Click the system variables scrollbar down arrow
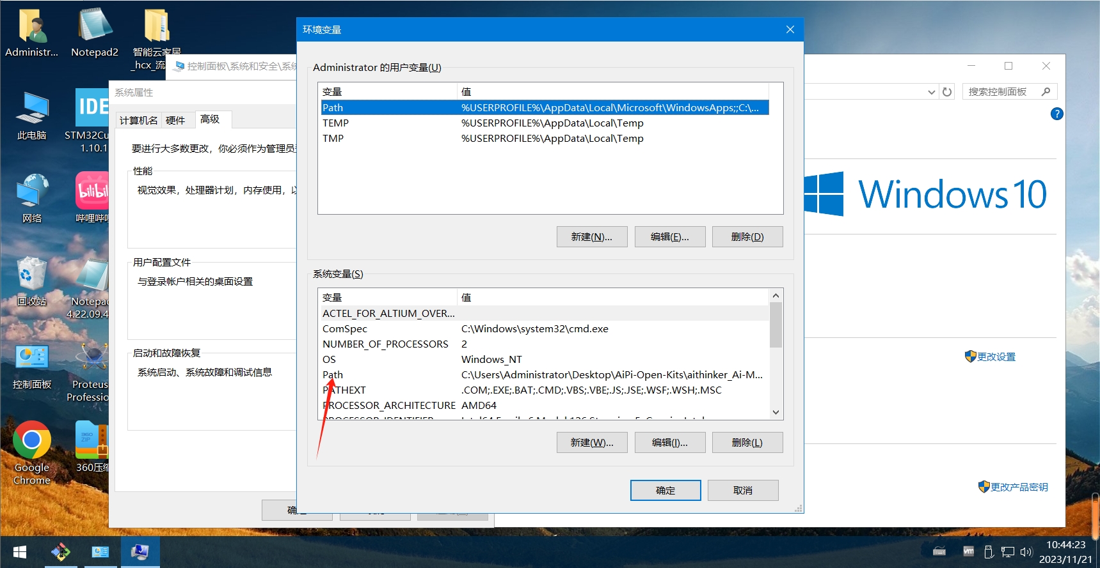 coord(776,412)
